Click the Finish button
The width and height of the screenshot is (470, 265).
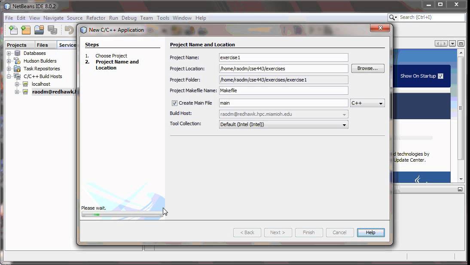(x=309, y=232)
